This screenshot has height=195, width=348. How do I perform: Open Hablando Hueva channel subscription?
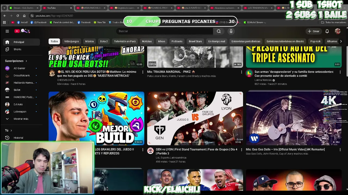tap(21, 83)
